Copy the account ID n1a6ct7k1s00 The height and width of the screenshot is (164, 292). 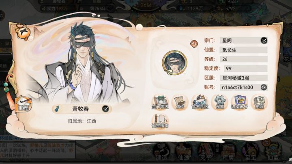tap(264, 87)
